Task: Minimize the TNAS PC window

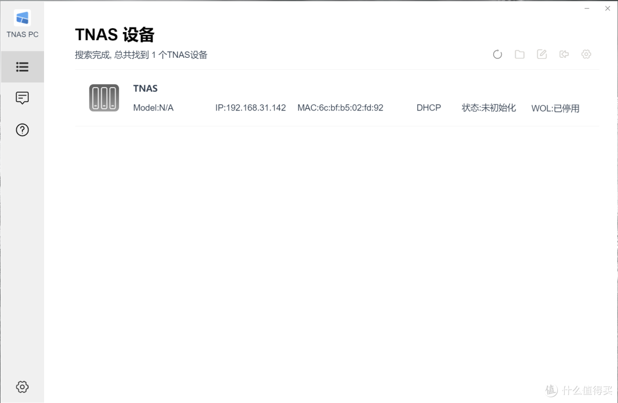Action: point(587,8)
